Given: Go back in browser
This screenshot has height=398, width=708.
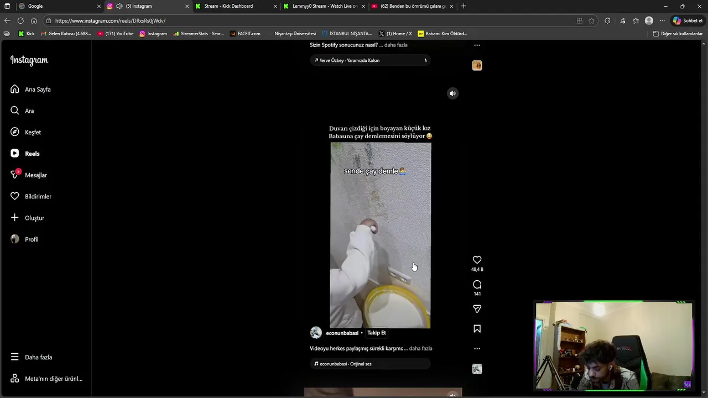Looking at the screenshot, I should (7, 20).
